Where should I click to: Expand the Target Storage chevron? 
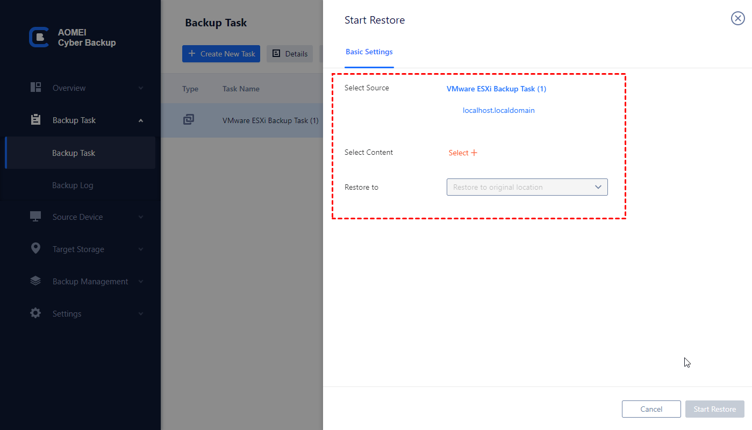(x=141, y=249)
